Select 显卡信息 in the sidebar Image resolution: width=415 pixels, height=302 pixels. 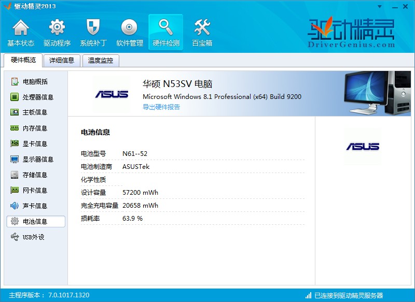36,143
